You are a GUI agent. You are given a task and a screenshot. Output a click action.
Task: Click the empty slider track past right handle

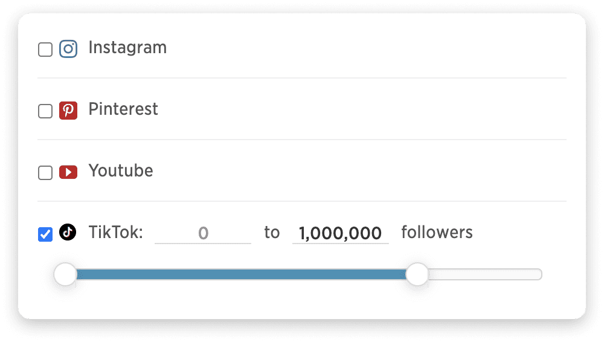(486, 274)
